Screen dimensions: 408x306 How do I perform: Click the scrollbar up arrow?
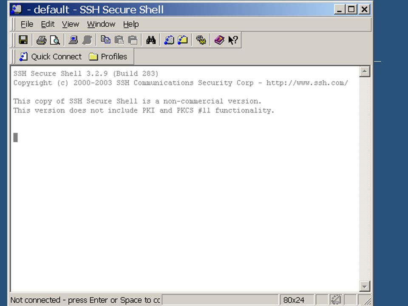[x=365, y=71]
